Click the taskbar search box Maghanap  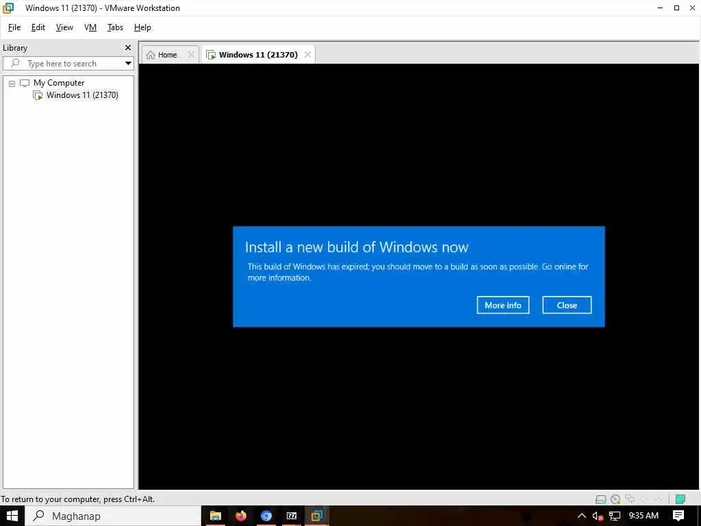(113, 516)
